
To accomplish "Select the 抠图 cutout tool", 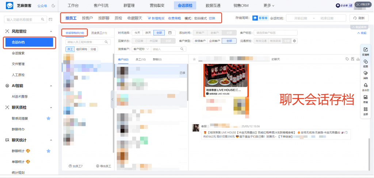I will [365, 63].
